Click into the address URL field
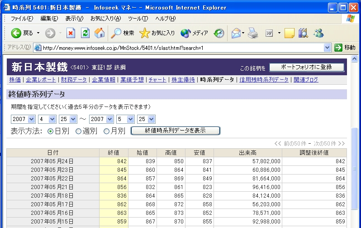Screen dimensions: 361x228 coord(182,48)
